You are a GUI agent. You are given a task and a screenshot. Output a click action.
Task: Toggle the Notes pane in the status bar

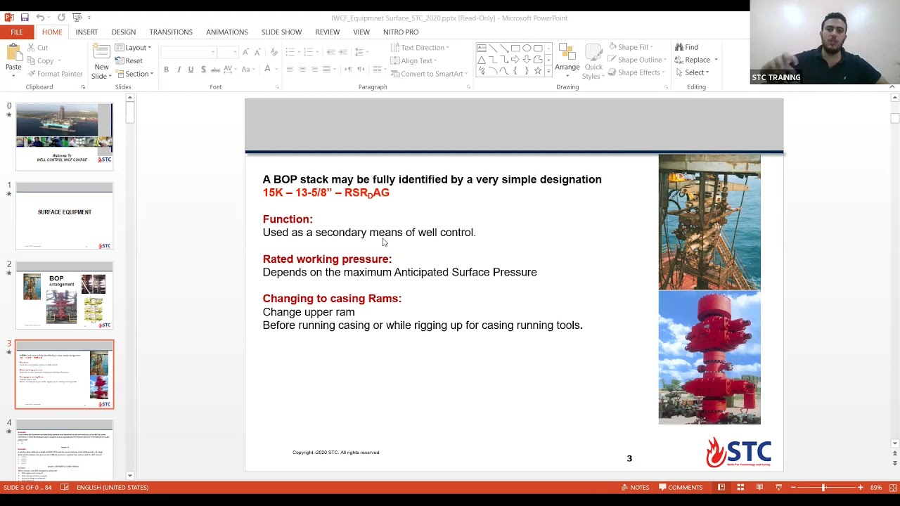636,487
